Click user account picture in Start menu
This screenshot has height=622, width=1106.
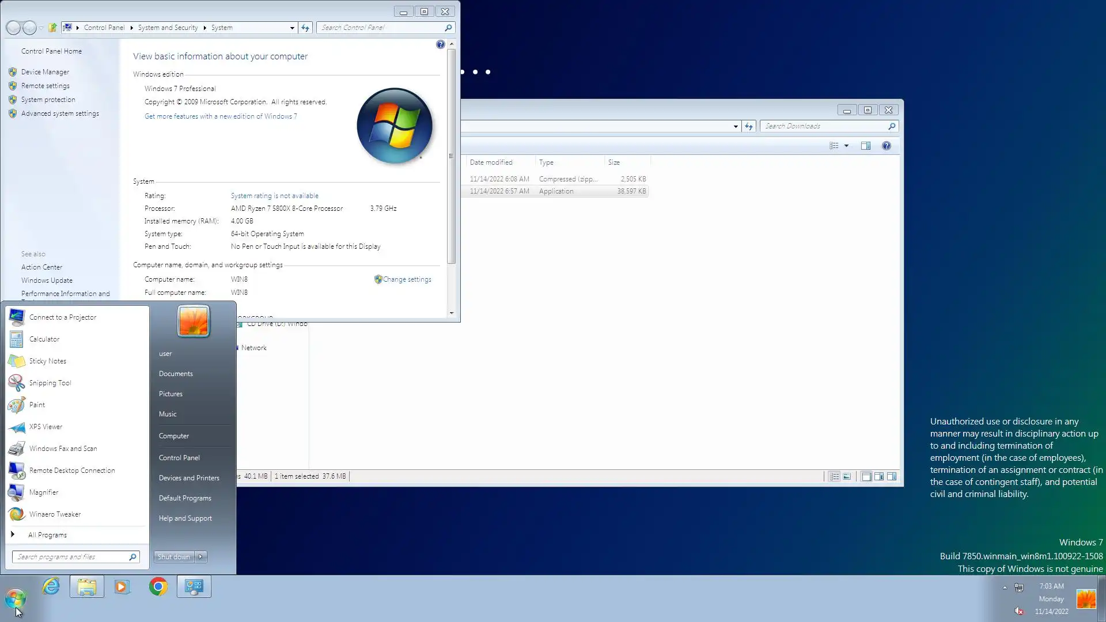[x=194, y=321]
